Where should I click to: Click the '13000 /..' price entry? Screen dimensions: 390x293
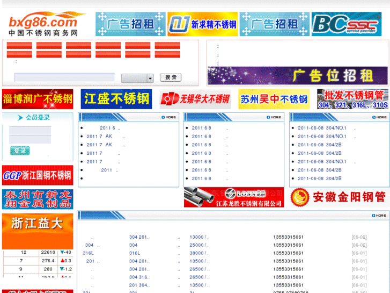tap(200, 237)
